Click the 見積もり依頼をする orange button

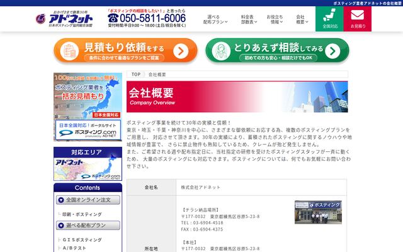point(126,50)
